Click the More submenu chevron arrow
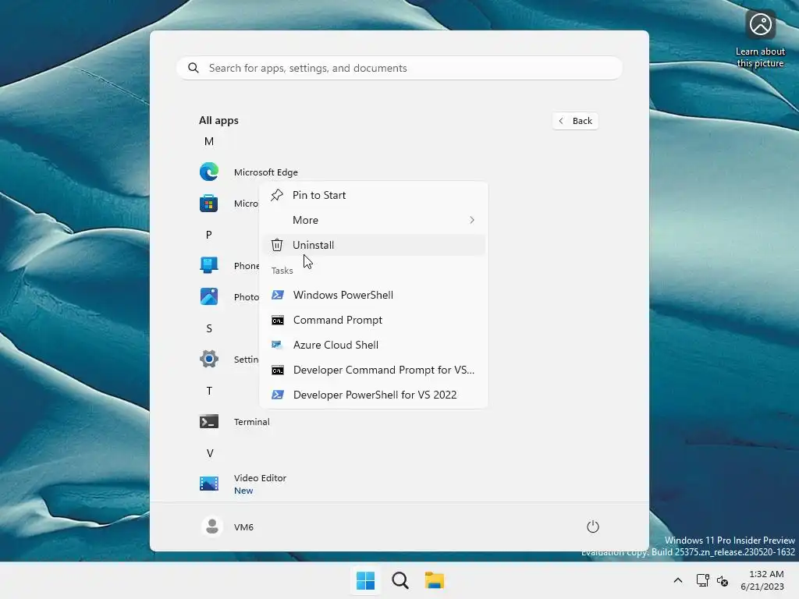The image size is (799, 599). pyautogui.click(x=472, y=220)
